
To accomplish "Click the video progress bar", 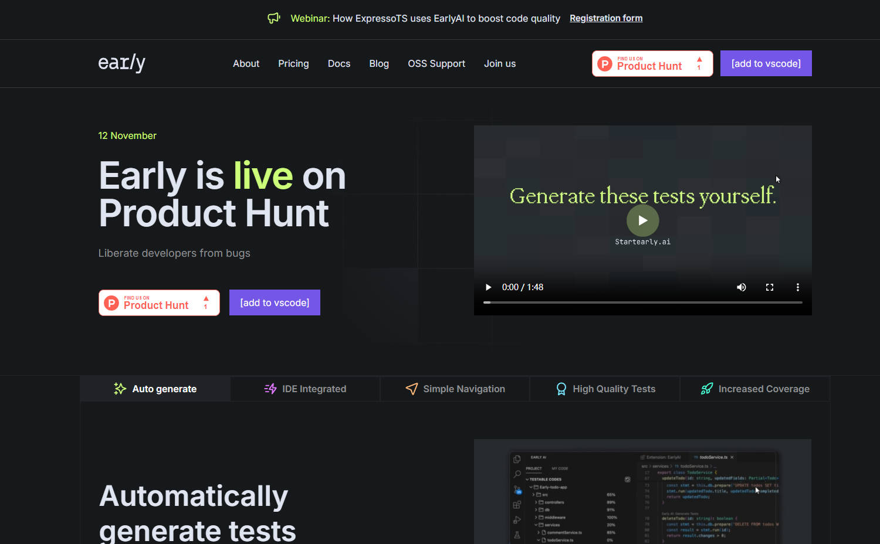I will [x=642, y=302].
